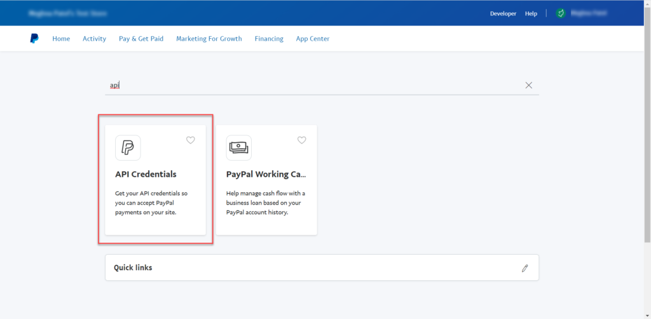Screen dimensions: 651x319
Task: Open the Pay & Get Paid menu
Action: (141, 39)
